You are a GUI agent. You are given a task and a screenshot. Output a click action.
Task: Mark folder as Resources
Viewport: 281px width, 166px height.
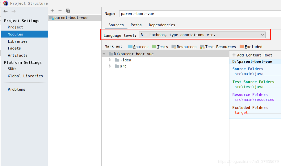(184, 47)
